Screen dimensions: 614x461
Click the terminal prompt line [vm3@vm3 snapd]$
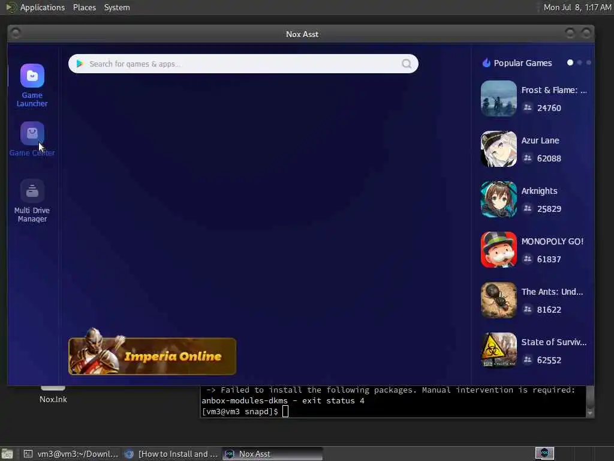pos(240,412)
